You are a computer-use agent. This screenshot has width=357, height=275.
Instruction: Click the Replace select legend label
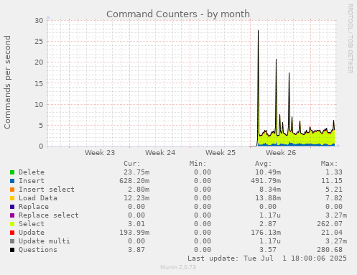click(49, 215)
